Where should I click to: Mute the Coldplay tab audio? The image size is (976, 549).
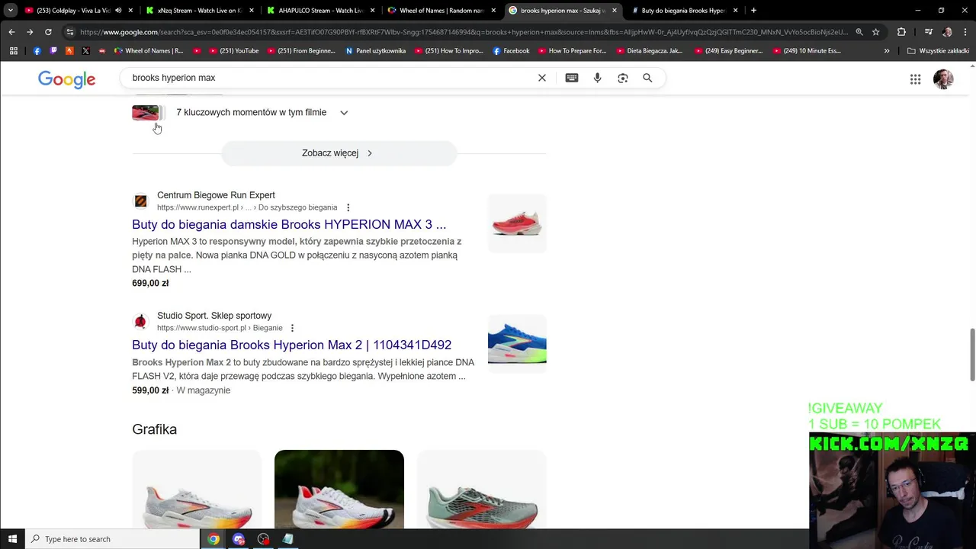[118, 11]
